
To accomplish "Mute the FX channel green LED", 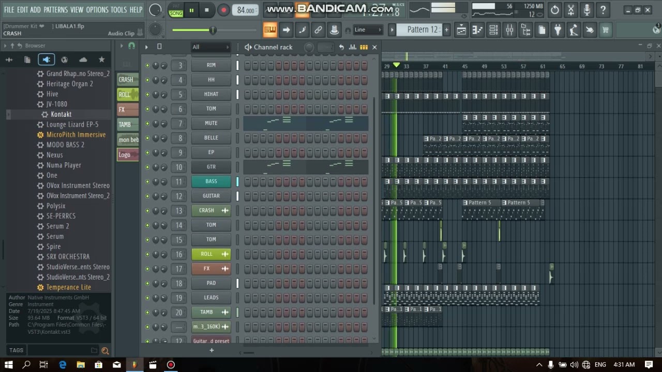I will coord(147,269).
